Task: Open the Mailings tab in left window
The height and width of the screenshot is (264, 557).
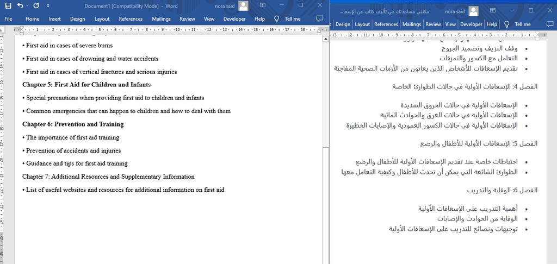Action: pyautogui.click(x=161, y=19)
